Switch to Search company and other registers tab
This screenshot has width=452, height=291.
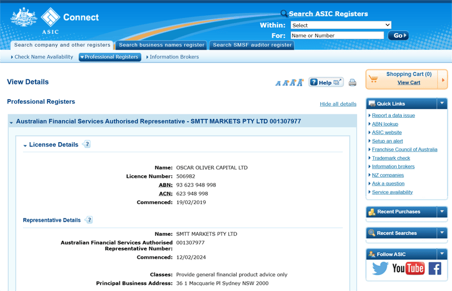pos(62,45)
